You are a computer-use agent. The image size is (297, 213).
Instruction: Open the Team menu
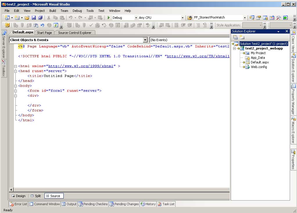[65, 11]
